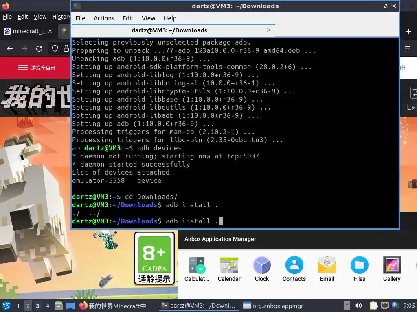Viewport: 417px width, 312px height.
Task: Open the terminal Help menu
Action: click(170, 18)
